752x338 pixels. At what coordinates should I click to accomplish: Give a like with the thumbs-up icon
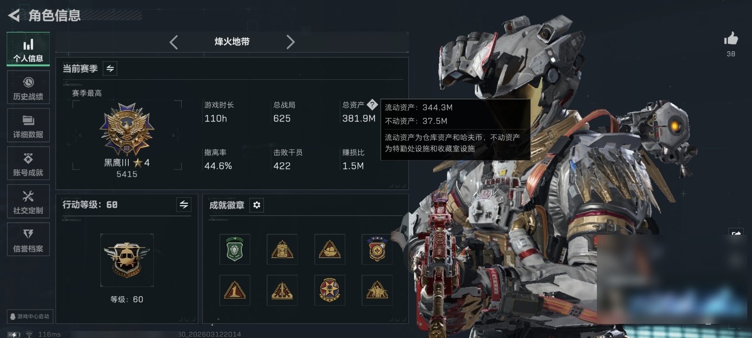coord(731,38)
